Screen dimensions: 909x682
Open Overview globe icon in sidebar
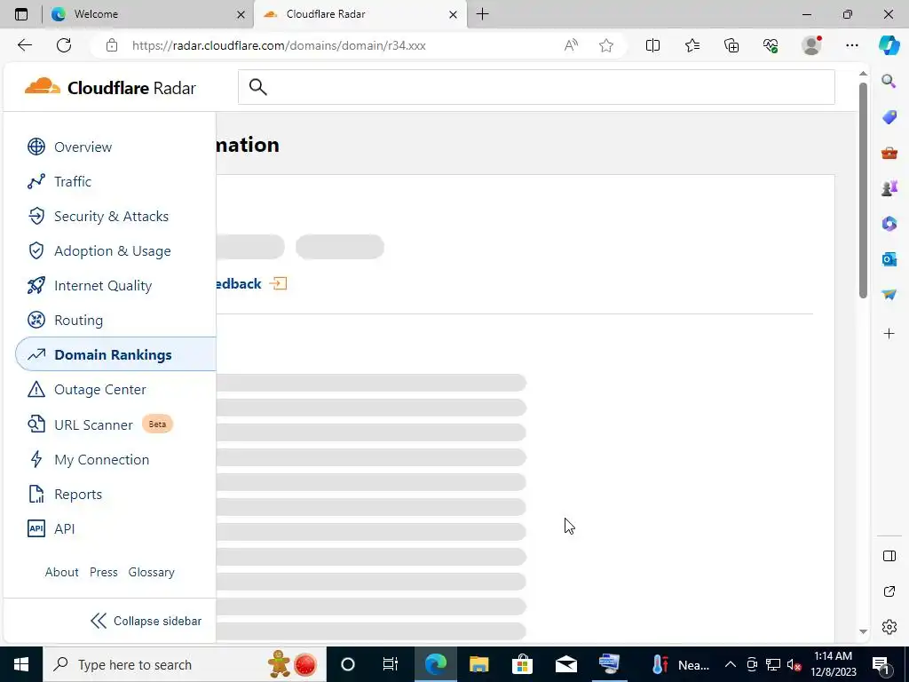[x=36, y=147]
